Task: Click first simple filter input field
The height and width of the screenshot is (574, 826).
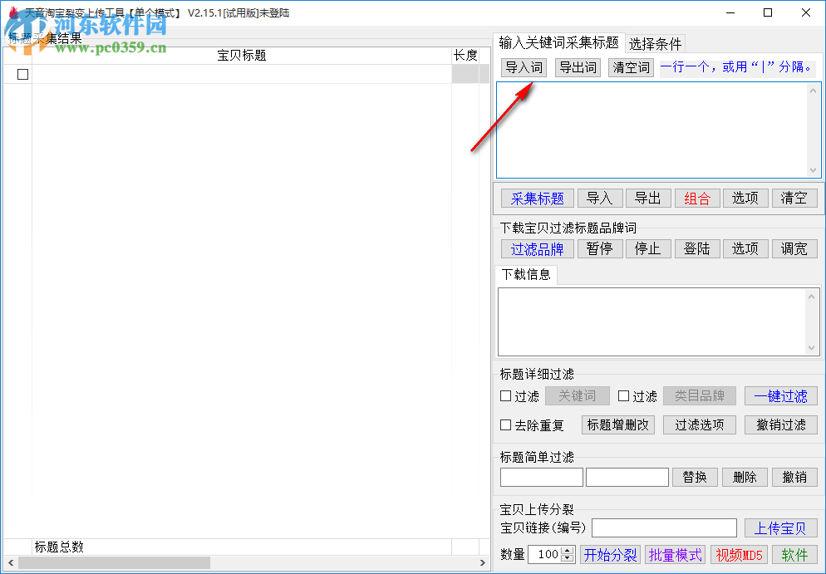Action: (x=542, y=477)
